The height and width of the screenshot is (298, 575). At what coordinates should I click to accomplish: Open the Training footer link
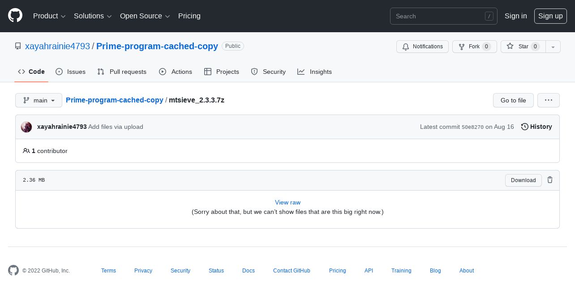pyautogui.click(x=401, y=271)
